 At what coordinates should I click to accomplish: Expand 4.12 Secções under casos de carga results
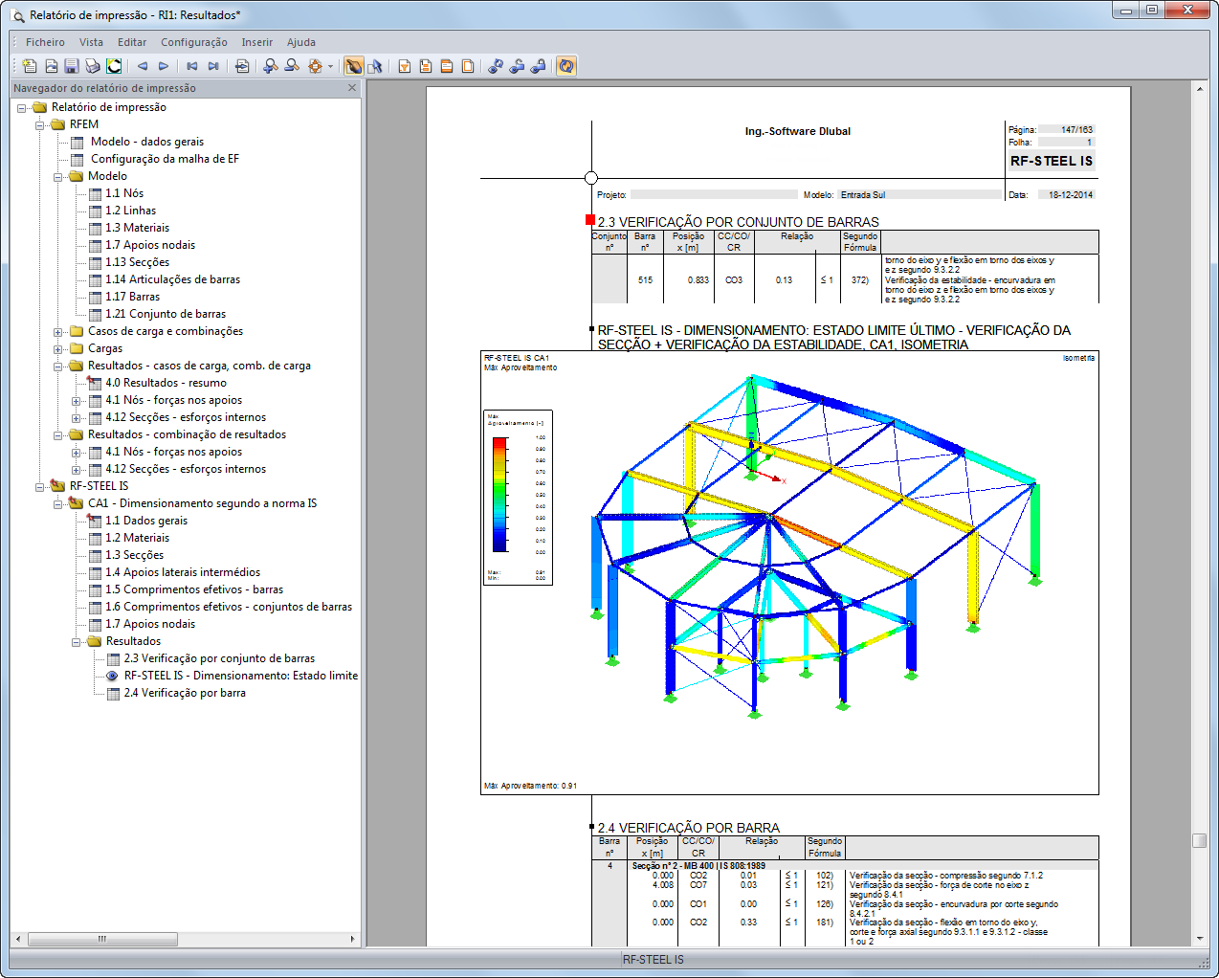pyautogui.click(x=77, y=418)
